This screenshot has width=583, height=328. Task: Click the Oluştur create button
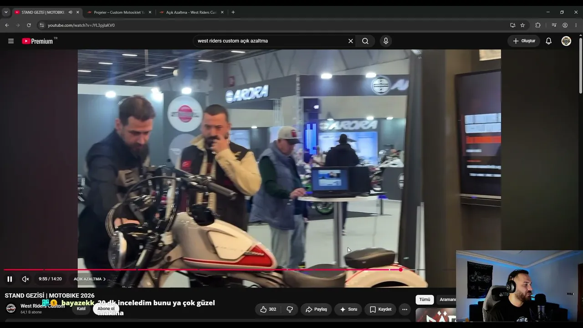(x=524, y=41)
